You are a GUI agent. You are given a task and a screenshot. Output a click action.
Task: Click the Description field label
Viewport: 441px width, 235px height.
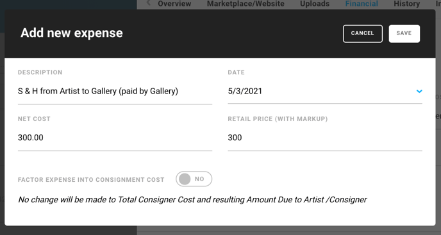click(x=40, y=72)
